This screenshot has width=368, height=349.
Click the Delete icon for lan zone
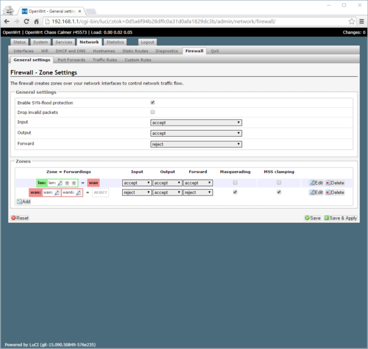328,183
